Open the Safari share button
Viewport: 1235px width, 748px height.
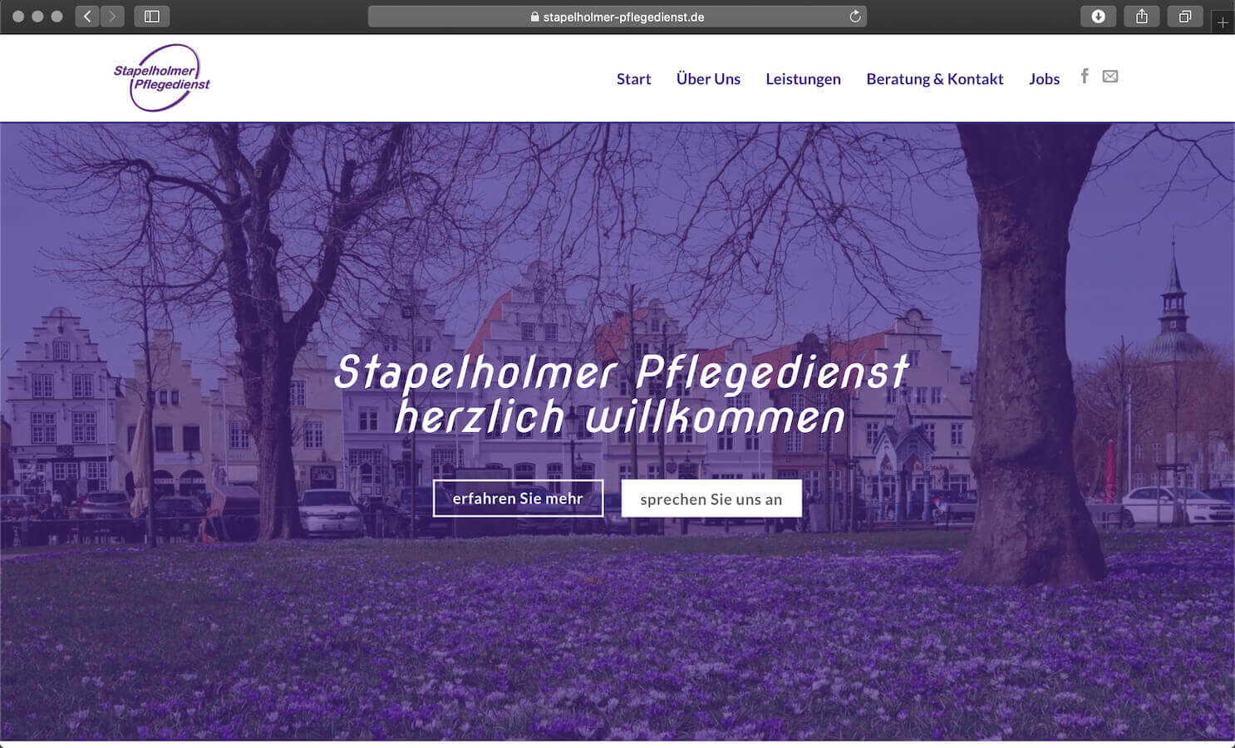coord(1142,17)
